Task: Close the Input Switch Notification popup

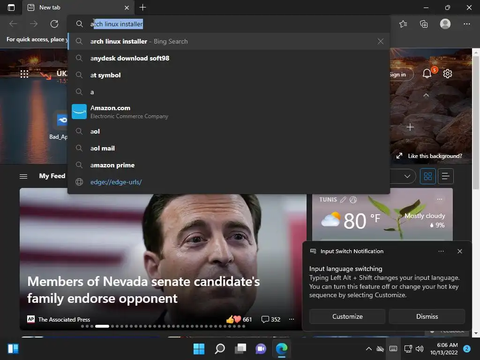Action: (459, 251)
